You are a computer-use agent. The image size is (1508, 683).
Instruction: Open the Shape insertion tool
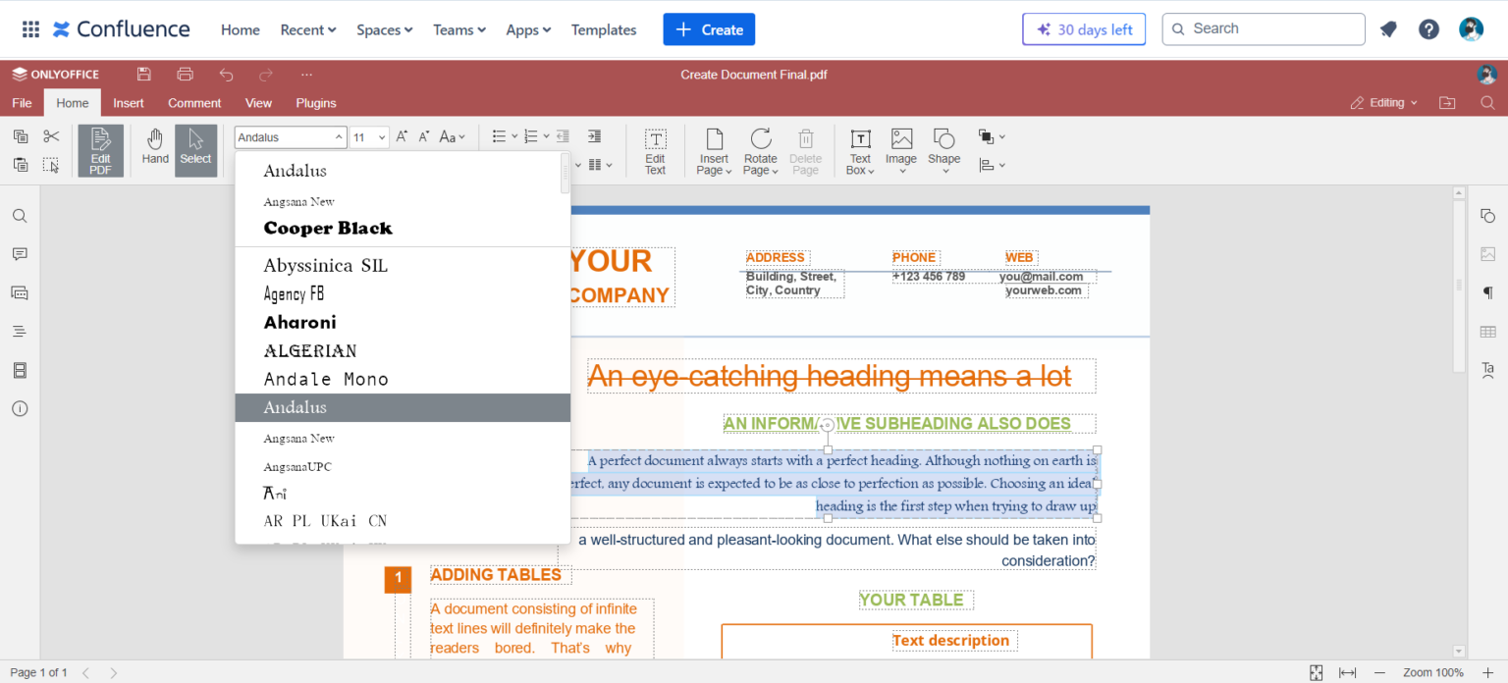click(x=942, y=150)
